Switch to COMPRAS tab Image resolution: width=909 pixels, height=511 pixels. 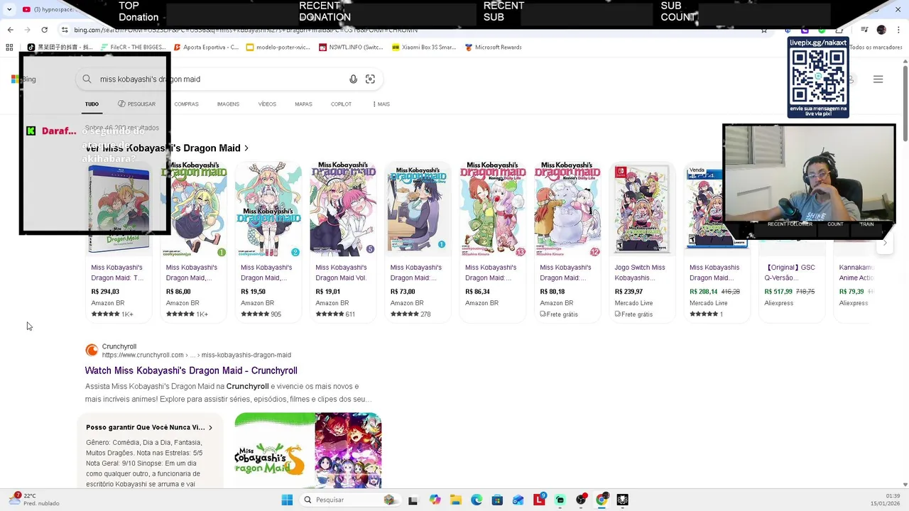pos(186,104)
